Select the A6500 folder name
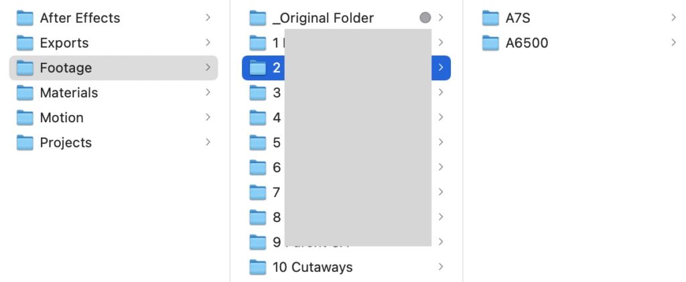 click(527, 43)
